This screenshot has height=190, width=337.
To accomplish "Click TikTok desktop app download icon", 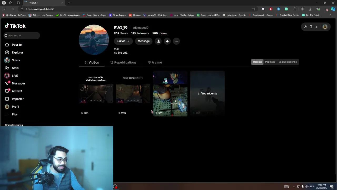I will coord(316,27).
